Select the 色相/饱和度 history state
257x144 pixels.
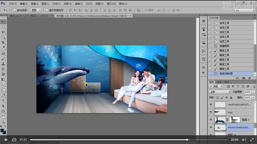(x=226, y=73)
